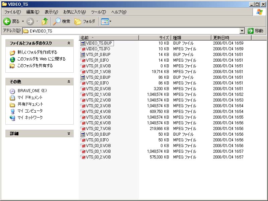
Task: Click このフォルダを共有する link
Action: click(35, 66)
